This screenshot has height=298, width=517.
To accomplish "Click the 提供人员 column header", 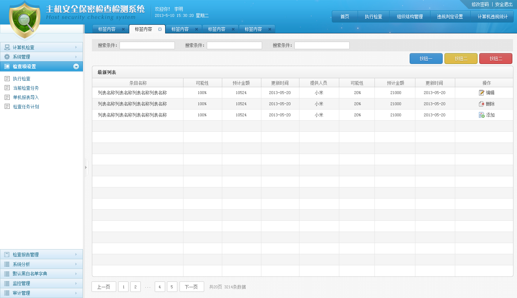I will click(319, 83).
